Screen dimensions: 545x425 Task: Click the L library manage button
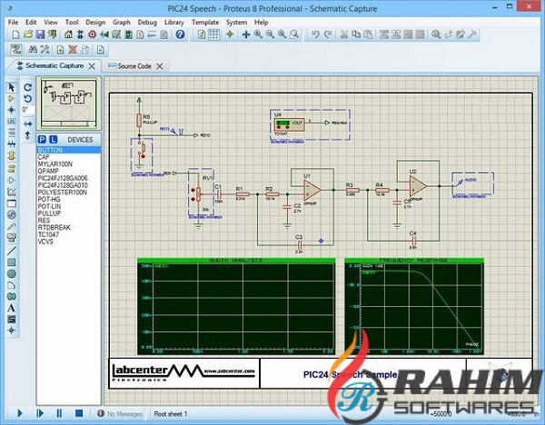(53, 139)
